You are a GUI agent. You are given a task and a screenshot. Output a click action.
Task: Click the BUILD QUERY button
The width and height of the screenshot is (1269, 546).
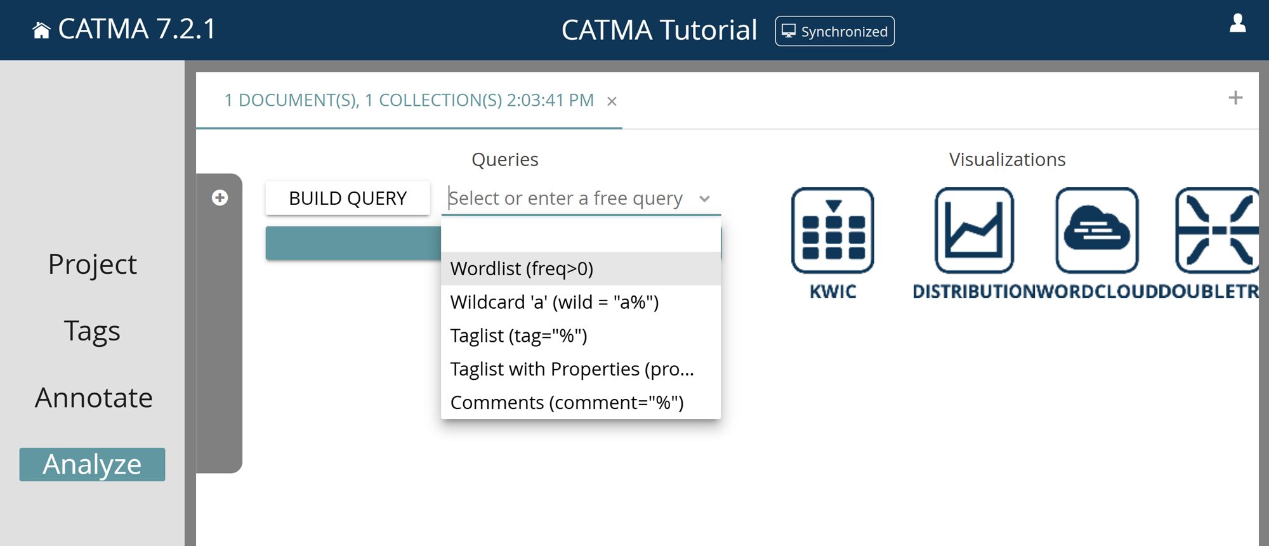coord(348,198)
